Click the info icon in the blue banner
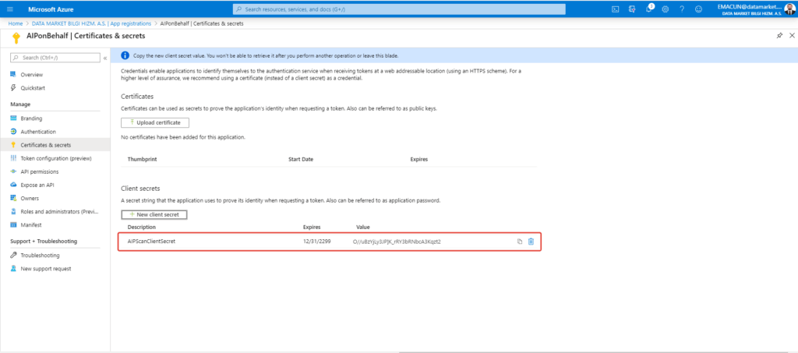This screenshot has width=798, height=353. coord(125,55)
